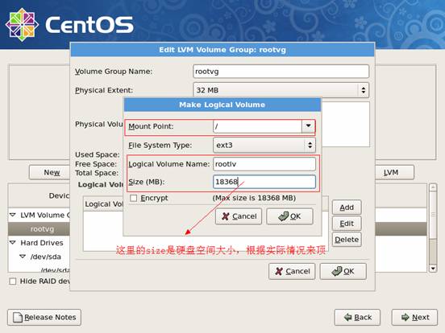Collapse the LVM Volume Groups tree node

(13, 215)
